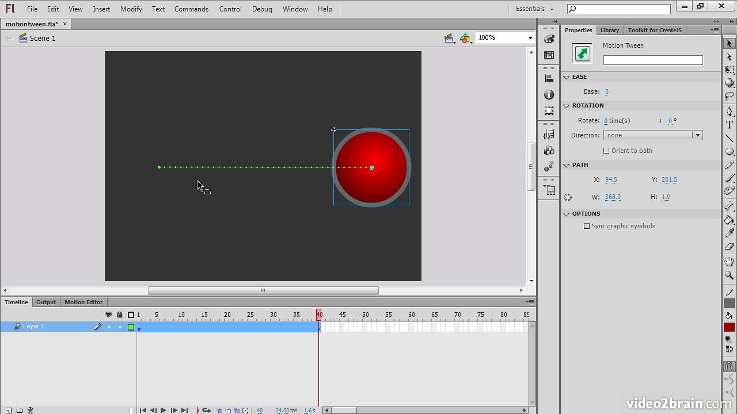Activate the Hand tool
Viewport: 737px width, 414px height.
point(729,262)
